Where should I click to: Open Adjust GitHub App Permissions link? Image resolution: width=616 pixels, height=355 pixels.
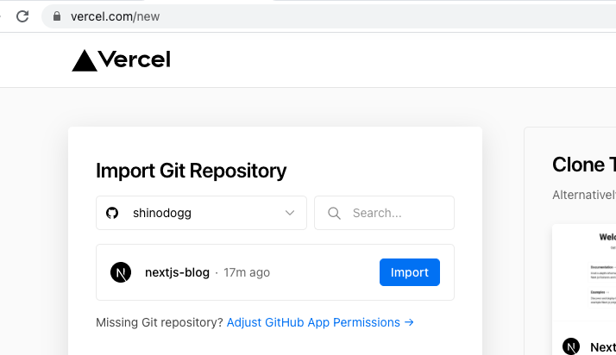[320, 322]
